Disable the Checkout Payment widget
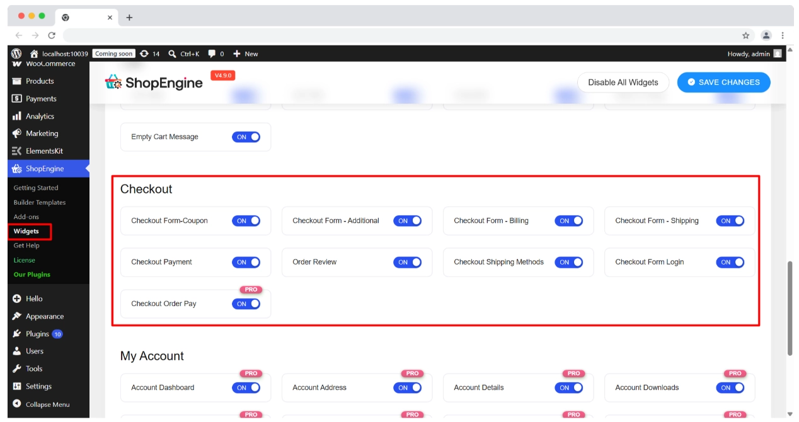Viewport: 799px width, 422px height. click(246, 262)
